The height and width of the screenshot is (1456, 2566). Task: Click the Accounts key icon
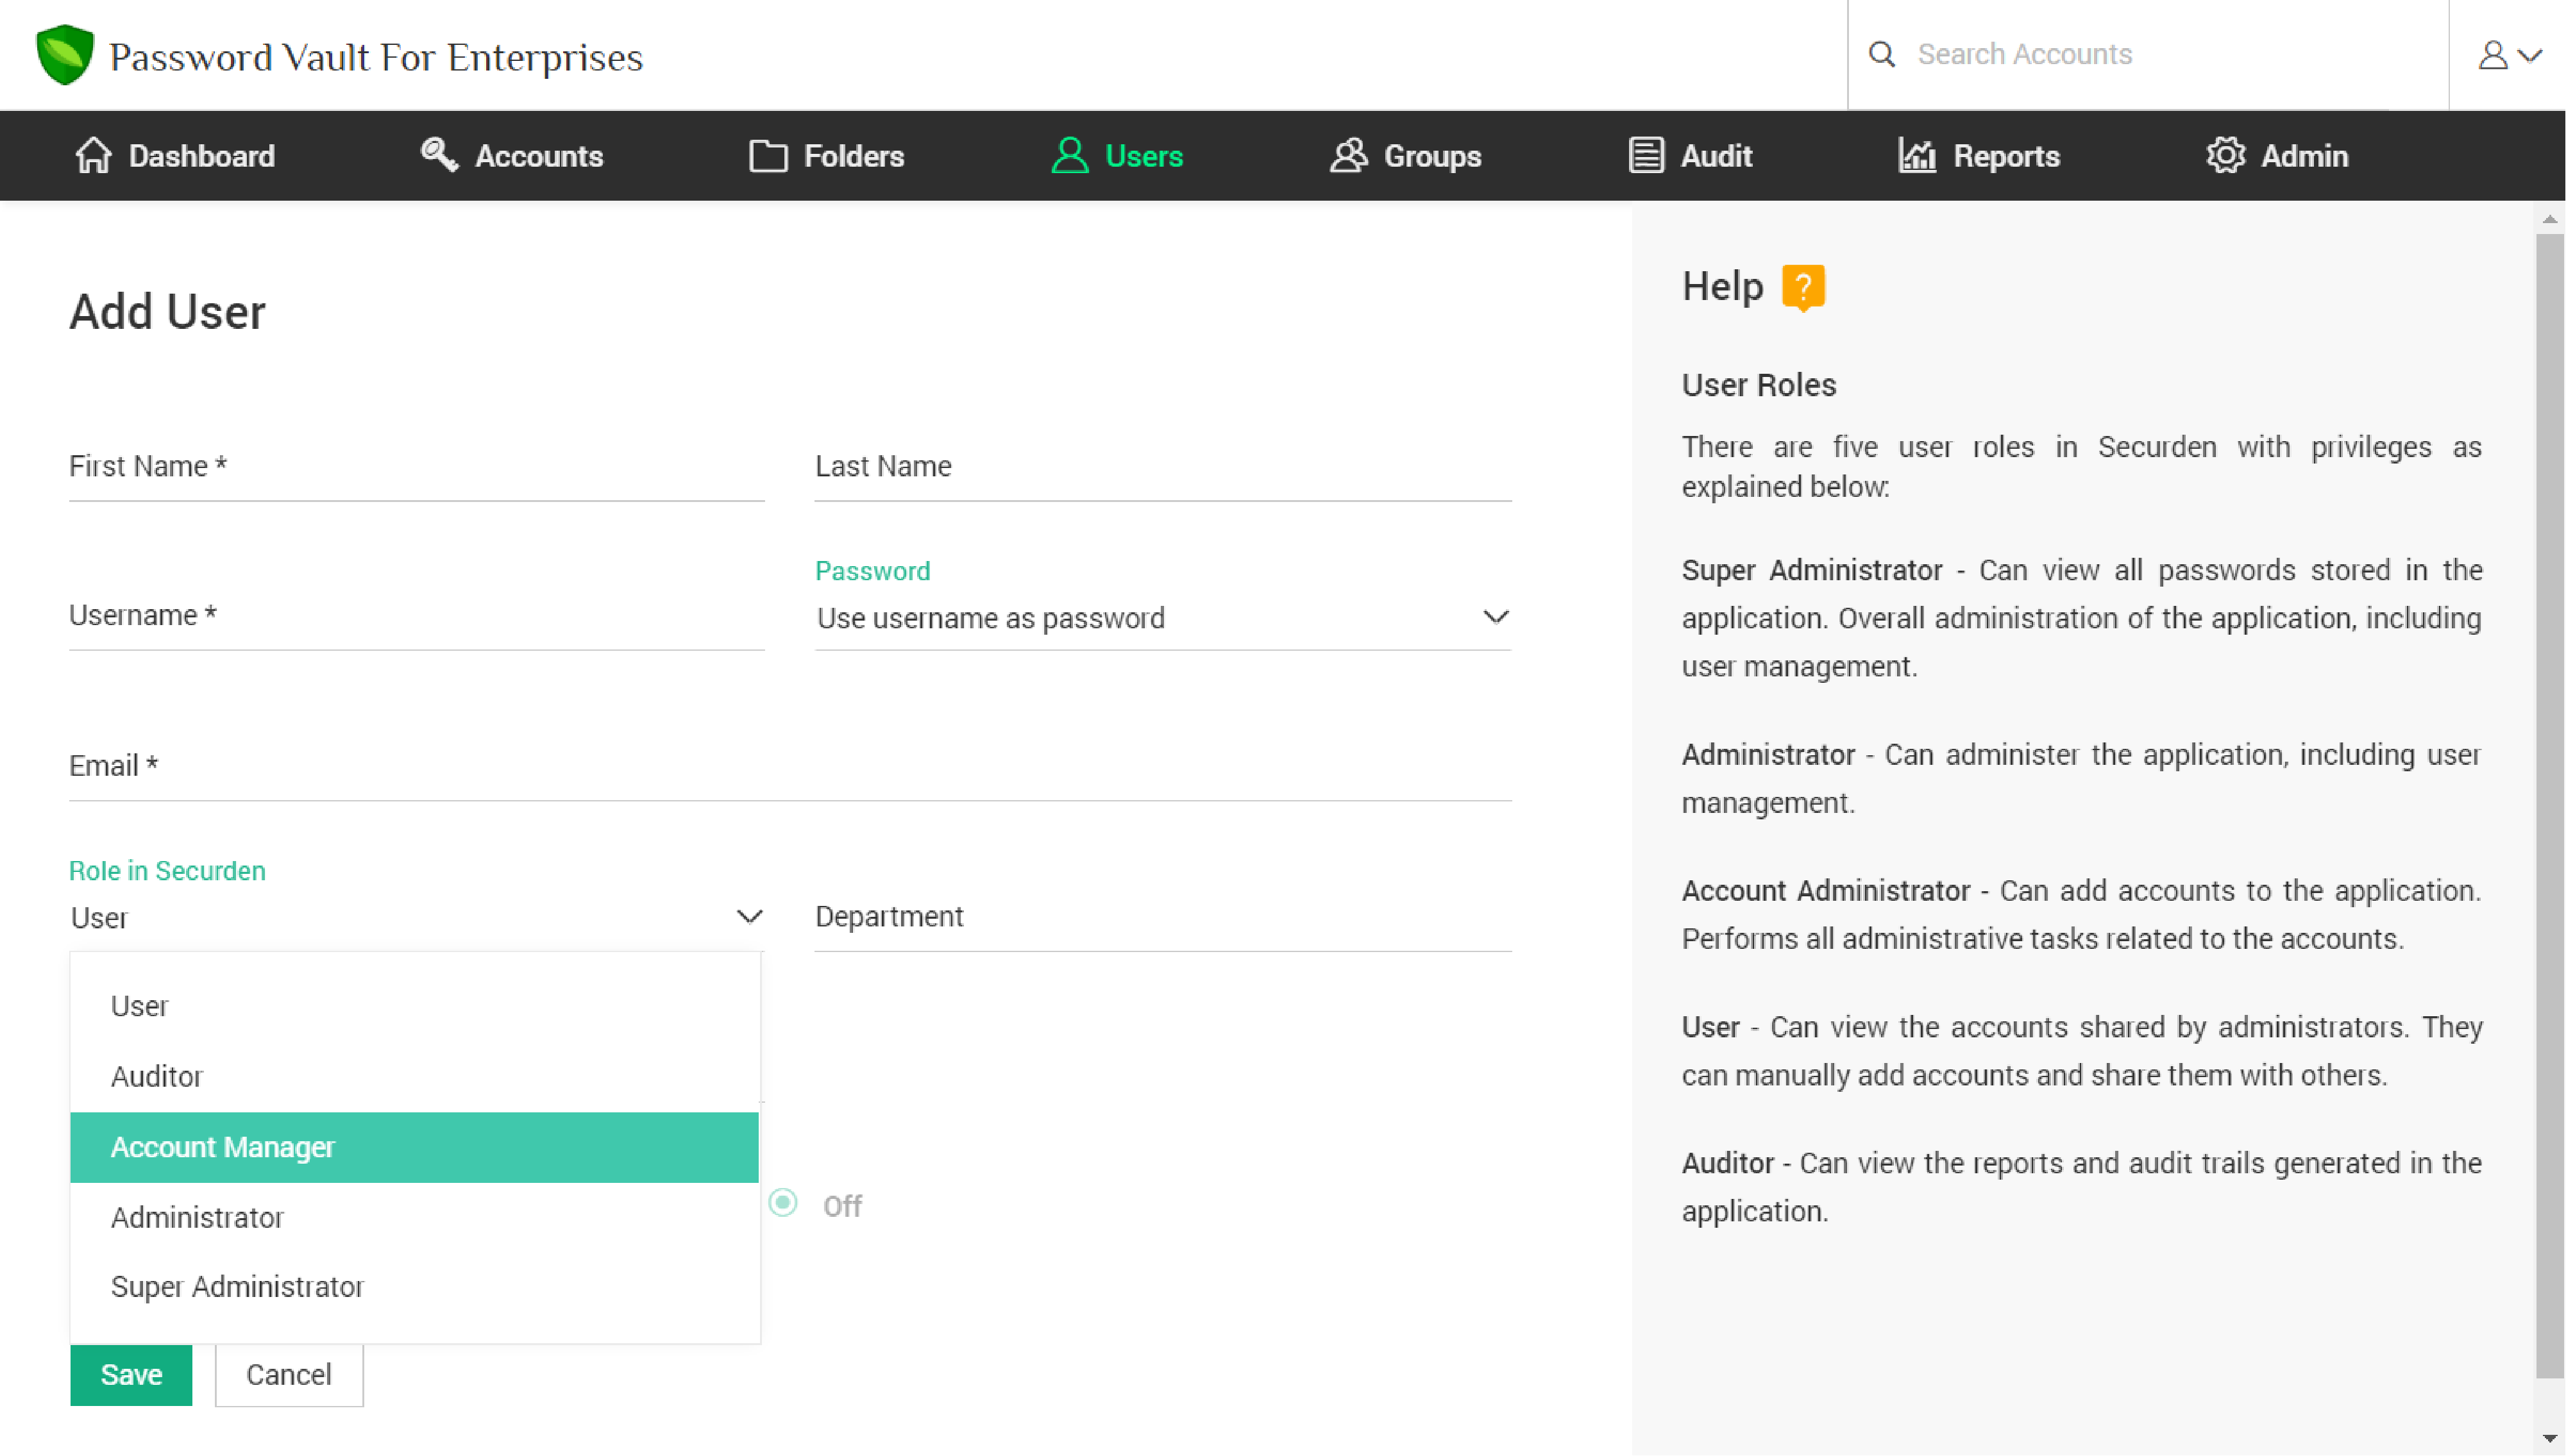point(438,155)
